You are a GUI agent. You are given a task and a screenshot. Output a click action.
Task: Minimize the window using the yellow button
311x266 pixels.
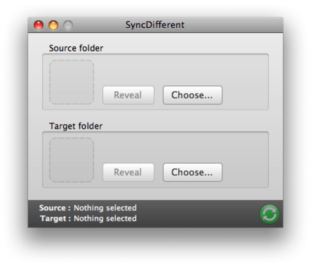(53, 25)
